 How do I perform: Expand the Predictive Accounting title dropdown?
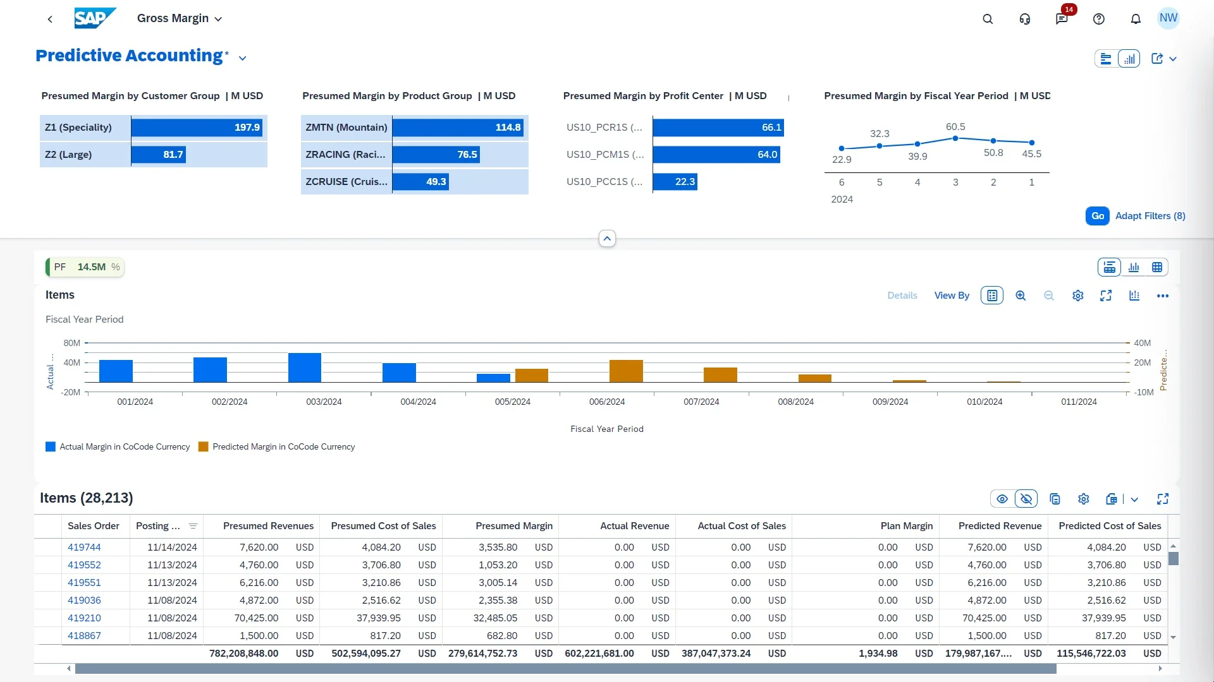point(243,57)
